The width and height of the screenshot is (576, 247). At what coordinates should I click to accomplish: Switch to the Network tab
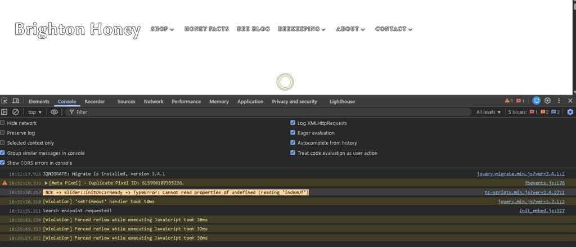coord(154,101)
